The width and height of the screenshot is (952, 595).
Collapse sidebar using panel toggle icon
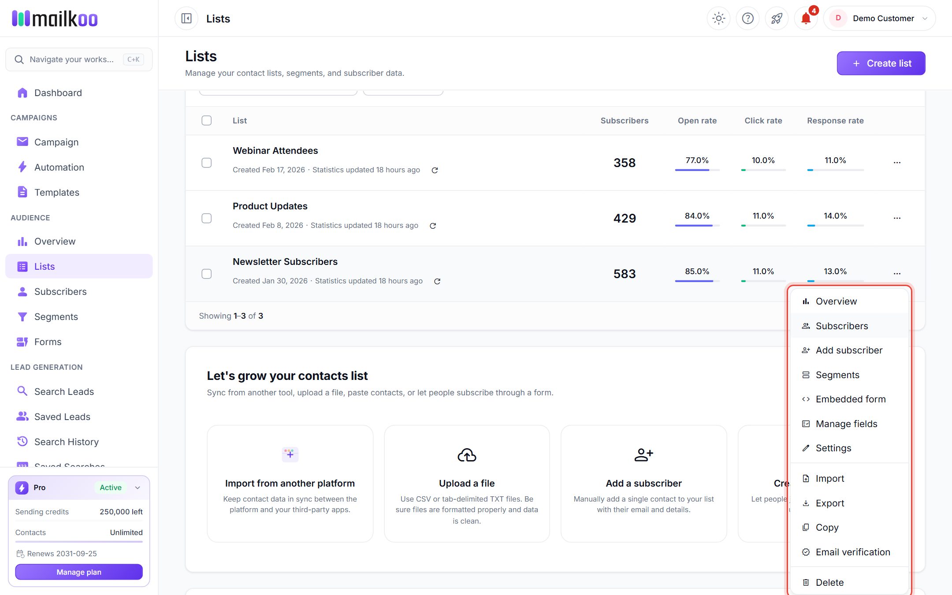186,19
